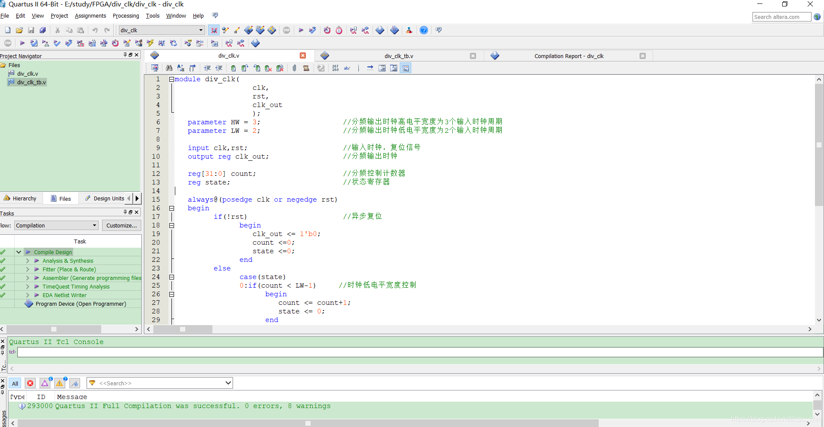Viewport: 824px width, 427px height.
Task: Show only error messages with the filter
Action: 30,383
